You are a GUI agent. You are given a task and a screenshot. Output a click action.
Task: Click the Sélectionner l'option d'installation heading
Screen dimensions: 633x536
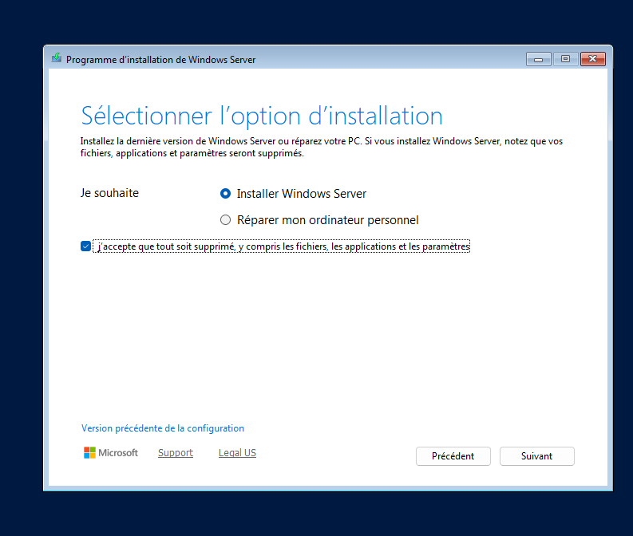(262, 116)
